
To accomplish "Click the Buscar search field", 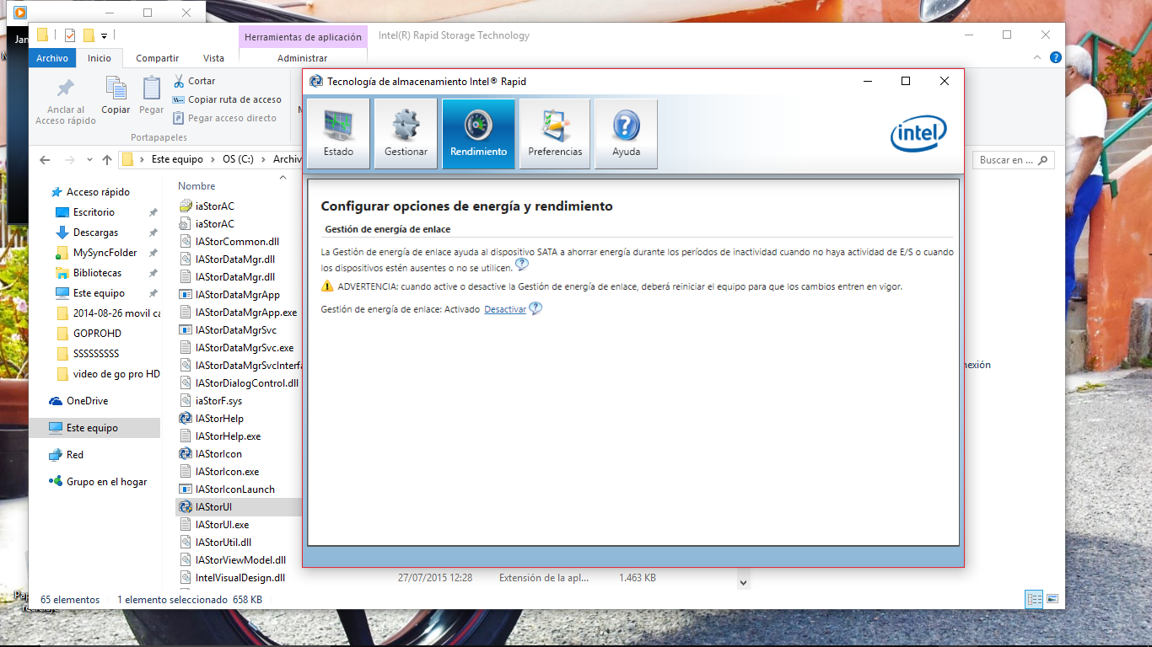I will click(1005, 160).
